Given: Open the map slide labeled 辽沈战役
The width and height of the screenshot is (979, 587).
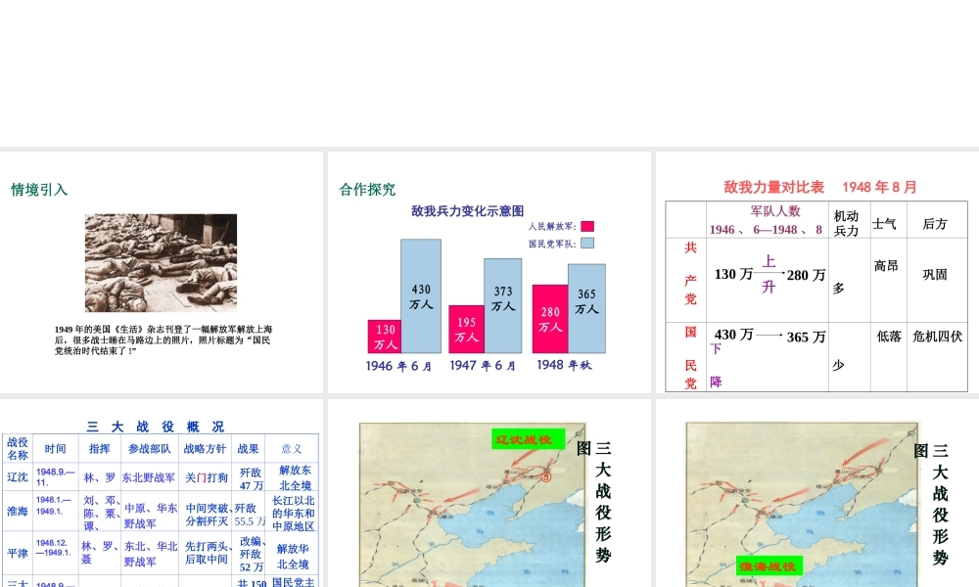Looking at the screenshot, I should (x=489, y=493).
